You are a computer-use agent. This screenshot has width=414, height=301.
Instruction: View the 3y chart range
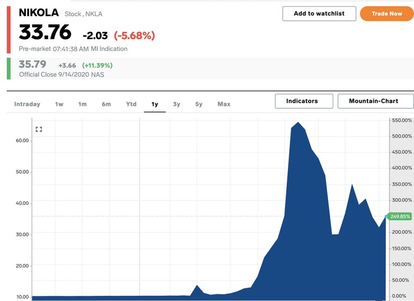coord(177,104)
